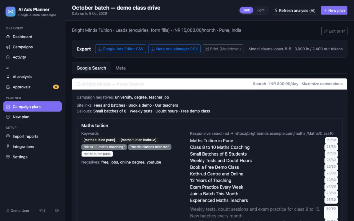Switch to Dark theme

click(246, 10)
